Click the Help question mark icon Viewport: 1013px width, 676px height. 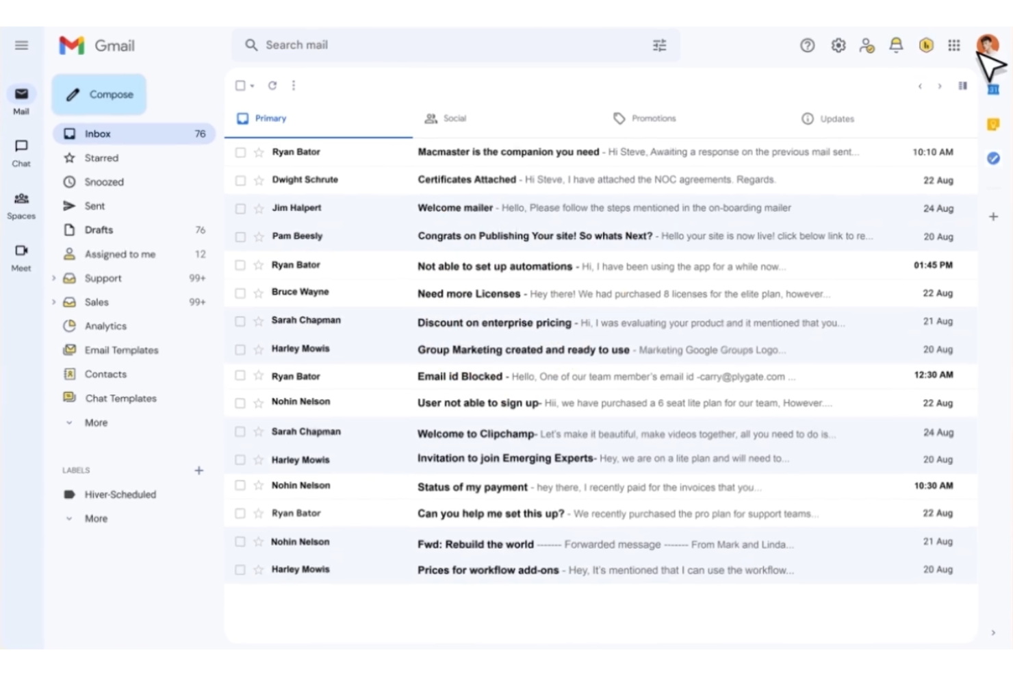808,45
